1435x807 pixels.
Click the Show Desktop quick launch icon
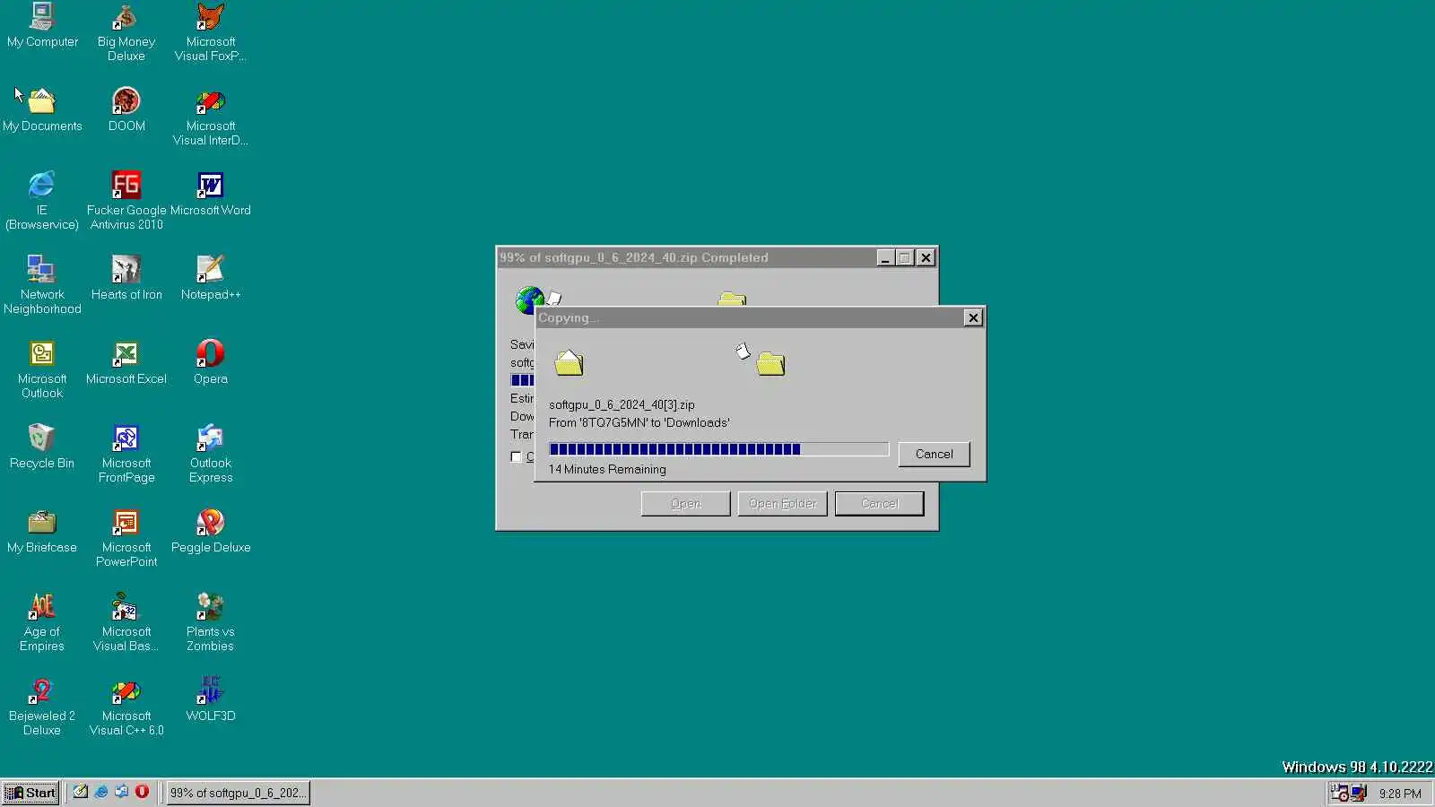[x=81, y=792]
